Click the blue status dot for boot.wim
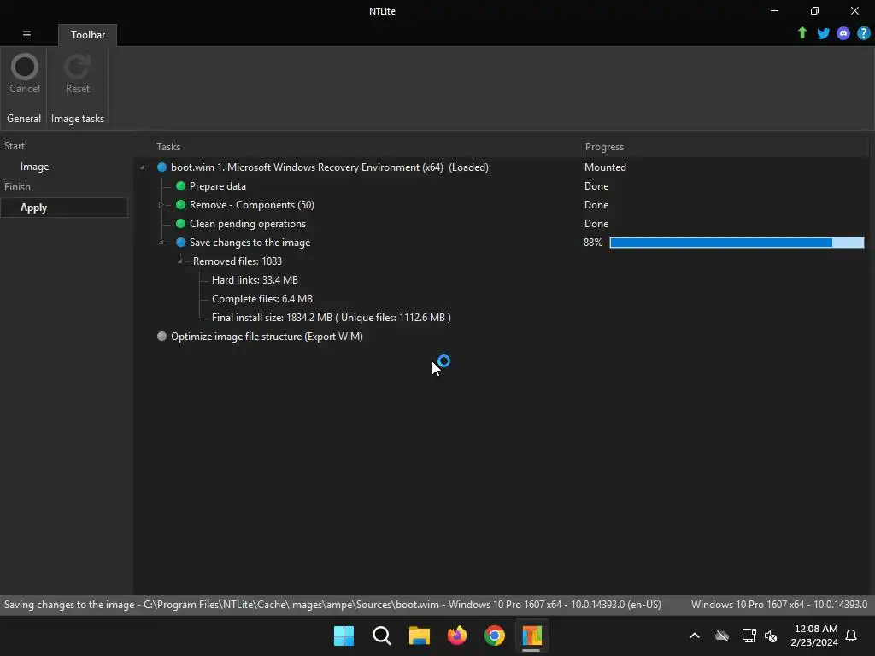The image size is (875, 656). [x=161, y=167]
